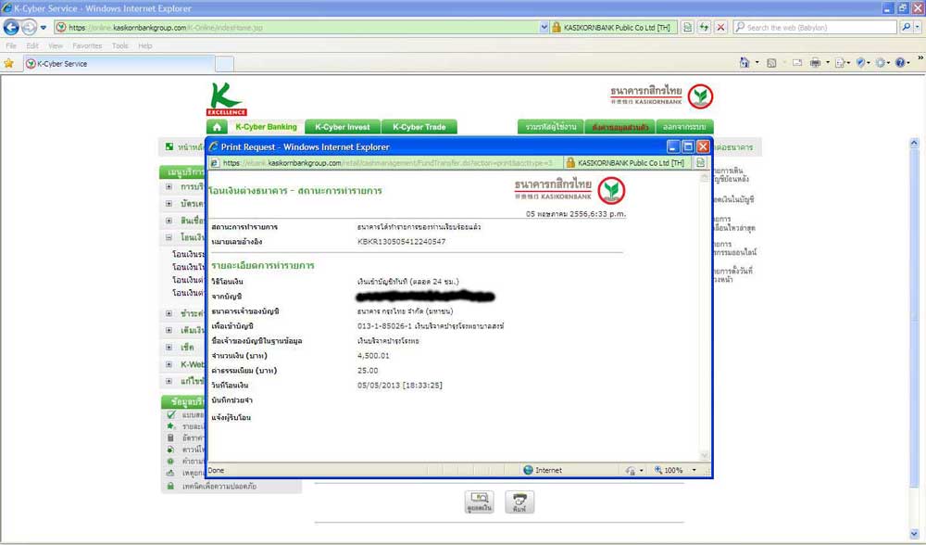Click the Home icon in IE command bar
Image resolution: width=926 pixels, height=545 pixels.
[x=745, y=63]
